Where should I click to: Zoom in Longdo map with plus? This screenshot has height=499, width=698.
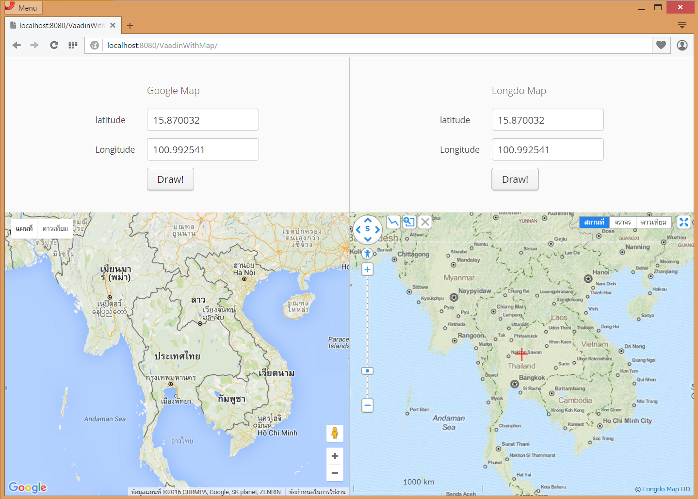coord(368,270)
